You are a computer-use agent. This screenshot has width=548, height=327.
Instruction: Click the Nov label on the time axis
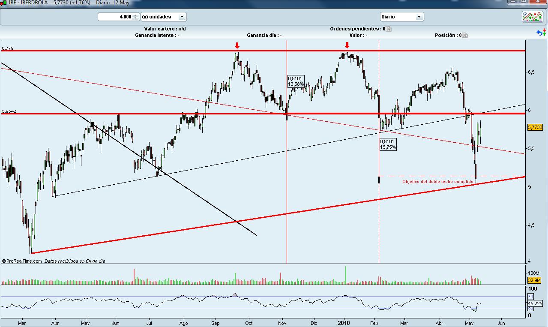click(283, 323)
